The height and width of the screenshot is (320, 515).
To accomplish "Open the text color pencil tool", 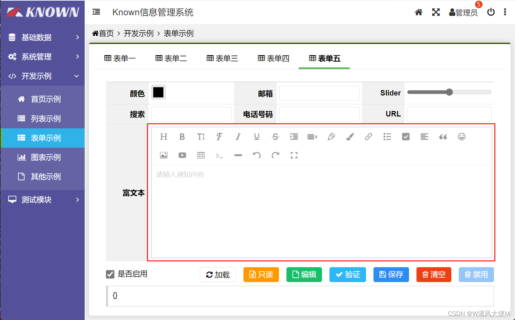I will (331, 137).
